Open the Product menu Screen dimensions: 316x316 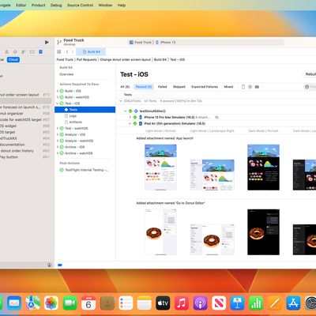[x=39, y=5]
